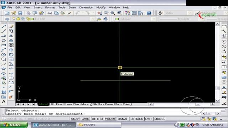Toggle OTRACK in status bar
228x128 pixels.
[x=136, y=119]
